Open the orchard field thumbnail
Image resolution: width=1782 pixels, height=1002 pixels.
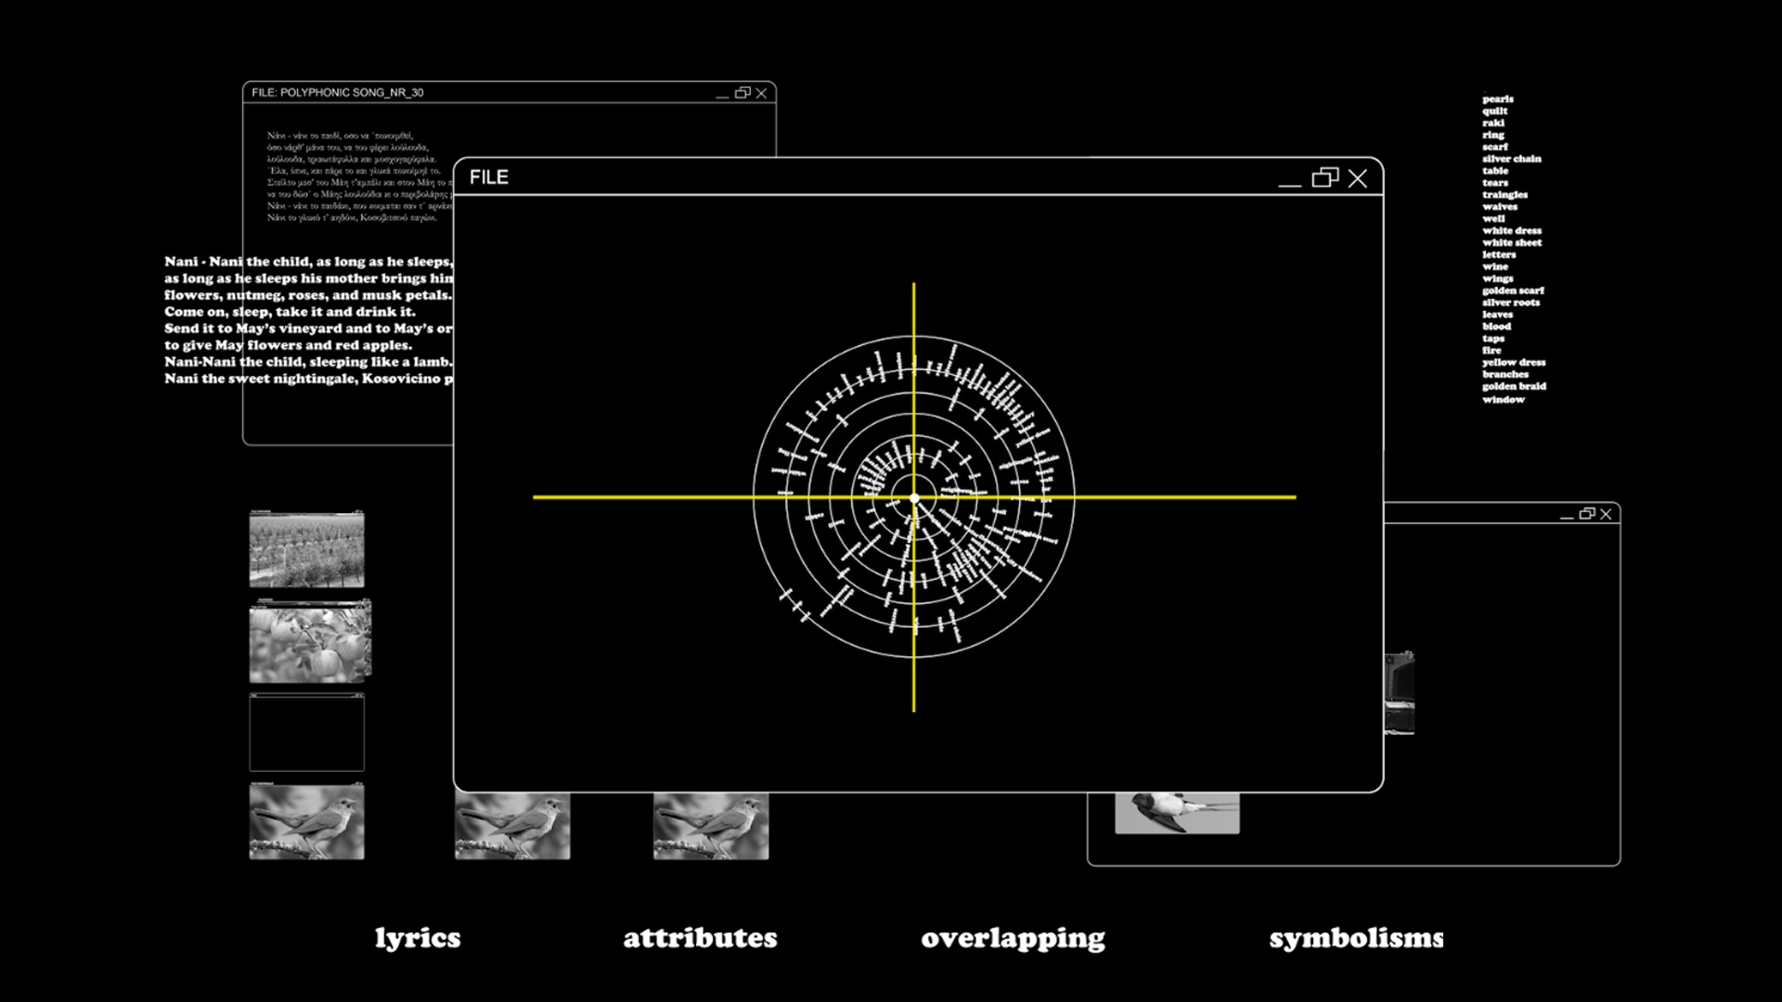tap(306, 549)
